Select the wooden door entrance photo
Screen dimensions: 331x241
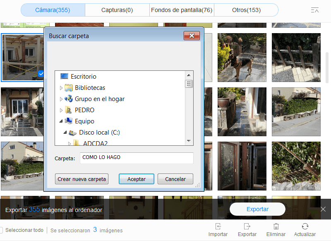242,166
